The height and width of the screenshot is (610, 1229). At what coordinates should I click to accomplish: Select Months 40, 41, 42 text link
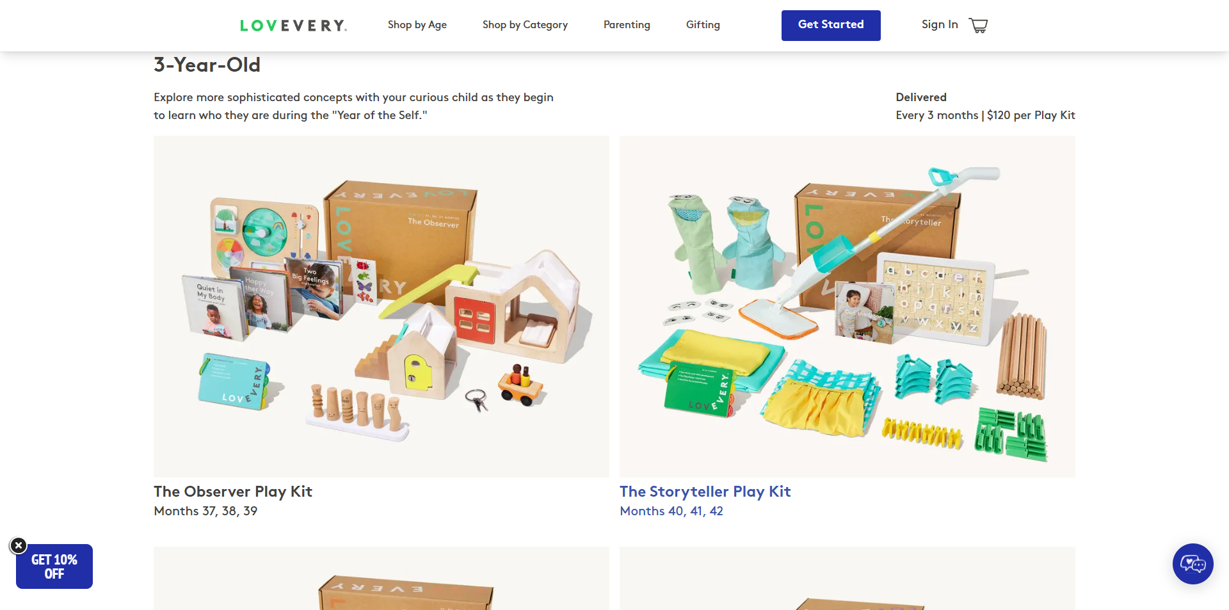(671, 511)
